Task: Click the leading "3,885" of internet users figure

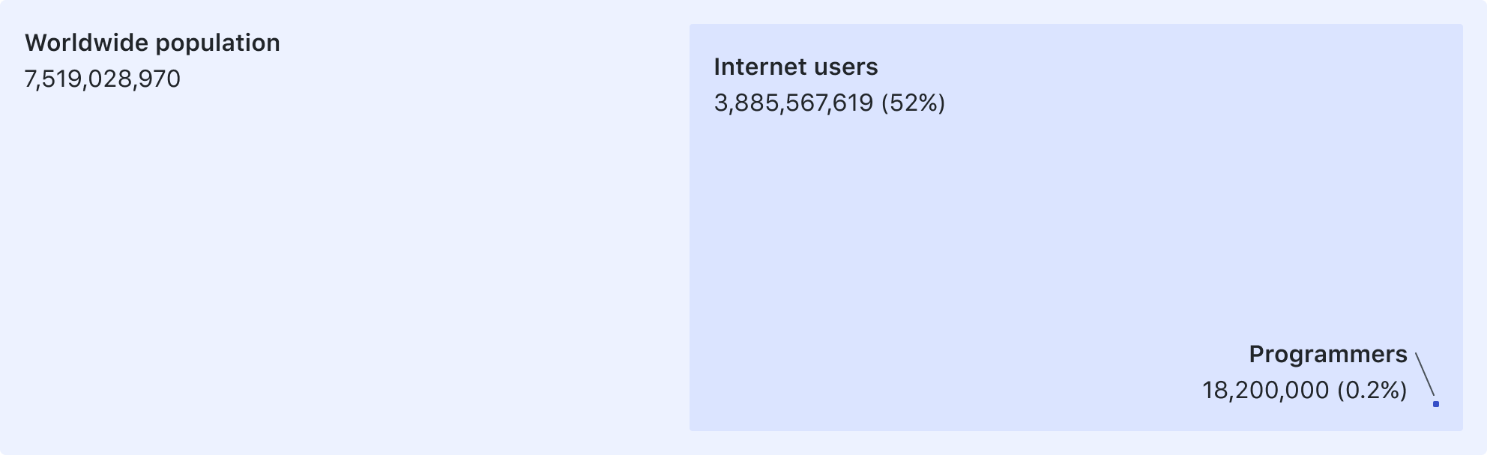Action: click(x=746, y=103)
